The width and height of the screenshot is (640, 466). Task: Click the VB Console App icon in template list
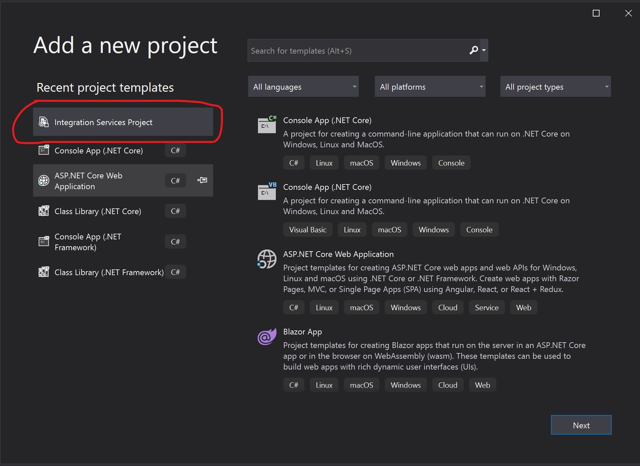click(267, 191)
